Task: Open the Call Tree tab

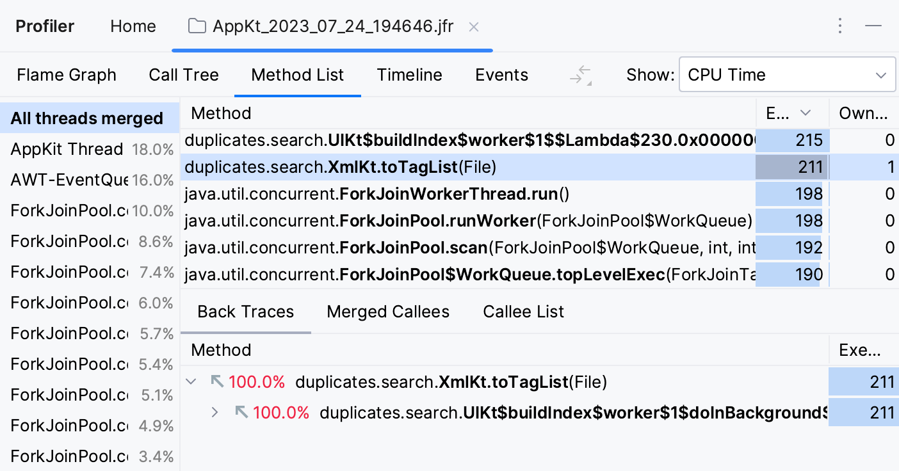Action: coord(184,74)
